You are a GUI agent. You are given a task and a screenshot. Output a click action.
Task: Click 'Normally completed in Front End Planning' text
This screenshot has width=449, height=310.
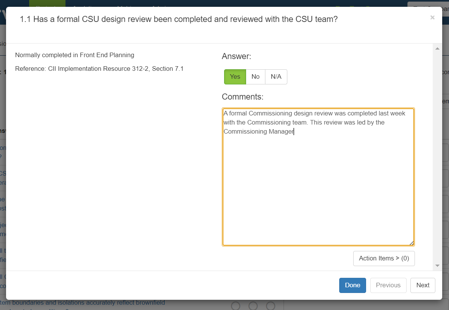point(75,55)
